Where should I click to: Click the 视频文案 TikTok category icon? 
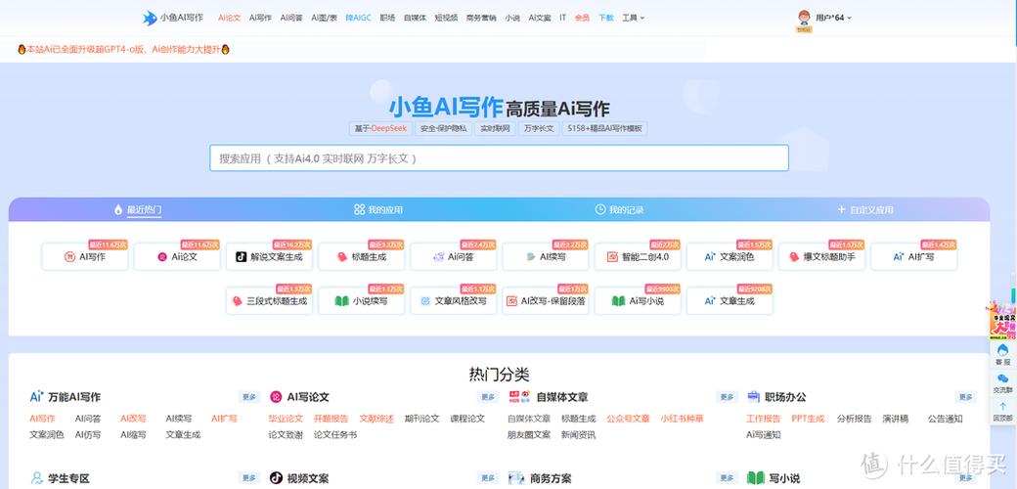[x=276, y=478]
